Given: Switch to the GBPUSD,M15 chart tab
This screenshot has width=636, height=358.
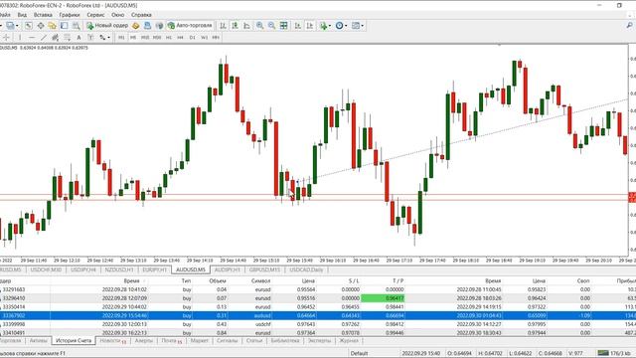Looking at the screenshot, I should pos(264,269).
